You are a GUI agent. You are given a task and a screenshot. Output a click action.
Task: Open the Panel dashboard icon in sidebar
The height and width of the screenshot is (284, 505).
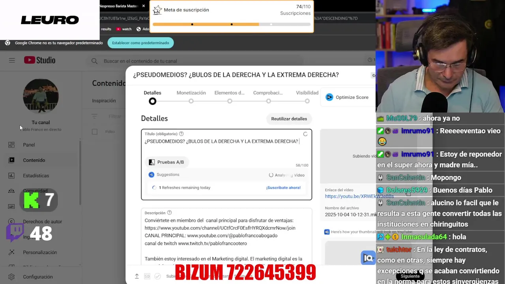[11, 145]
